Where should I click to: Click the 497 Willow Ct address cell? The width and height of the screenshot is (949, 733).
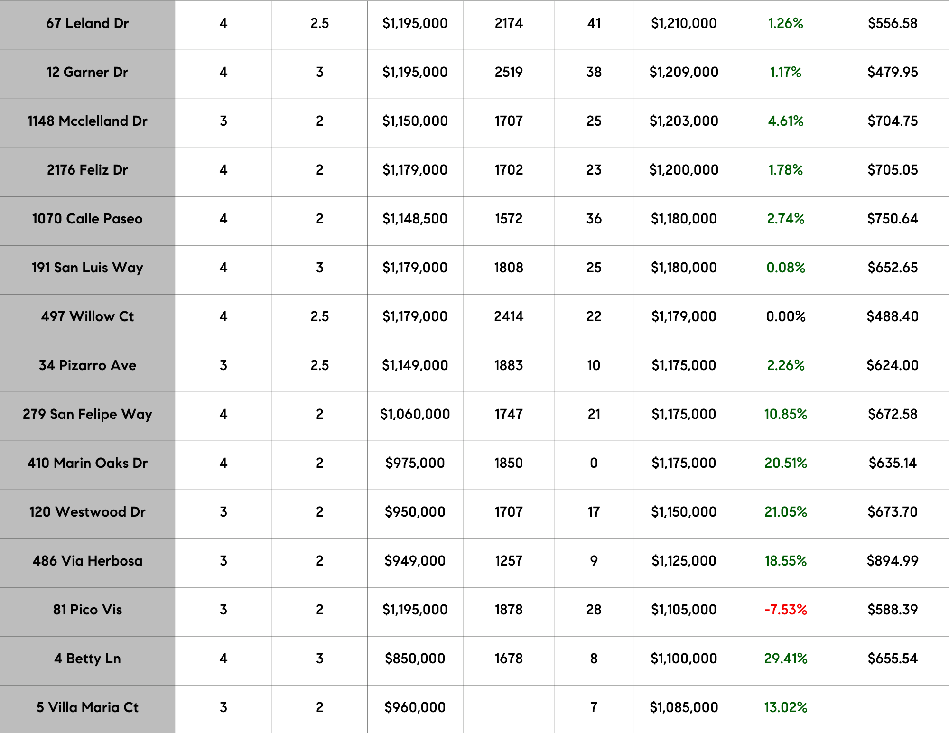(x=87, y=316)
